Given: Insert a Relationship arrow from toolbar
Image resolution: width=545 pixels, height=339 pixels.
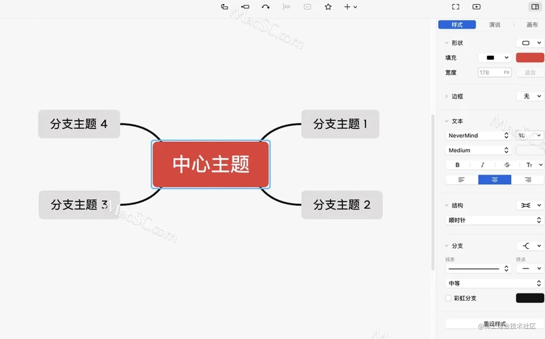Looking at the screenshot, I should (266, 7).
